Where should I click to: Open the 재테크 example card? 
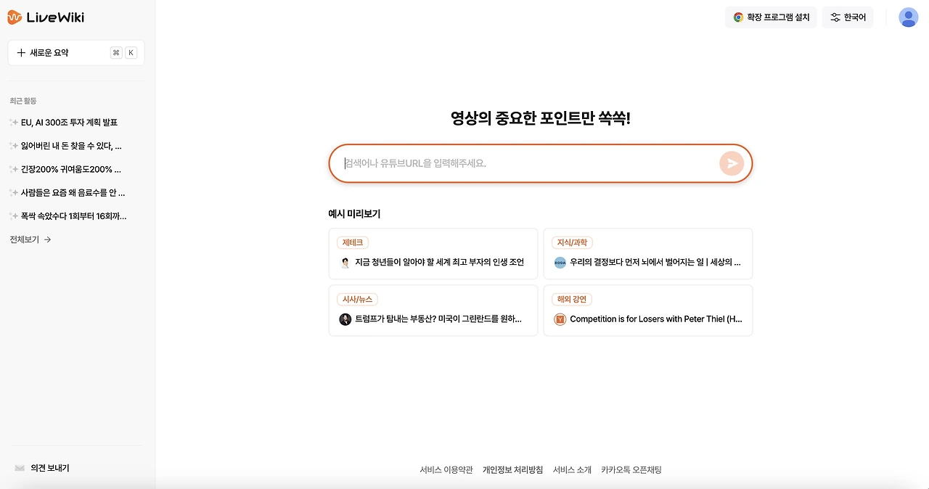[x=433, y=254]
